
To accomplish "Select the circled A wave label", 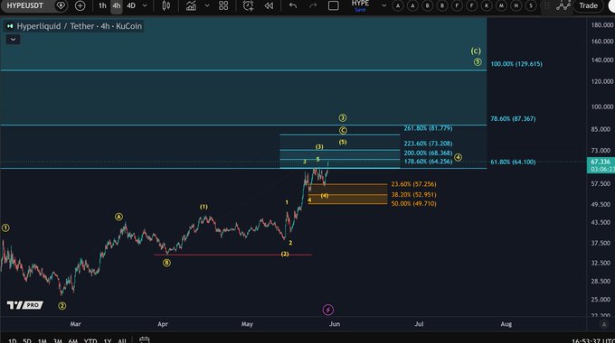I will tap(118, 217).
